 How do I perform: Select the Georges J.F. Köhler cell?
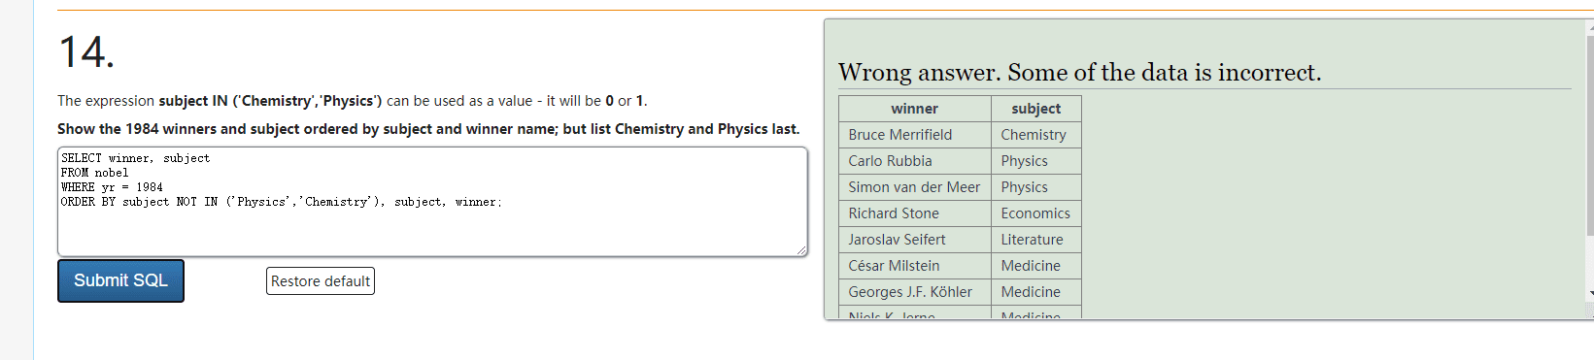coord(915,292)
